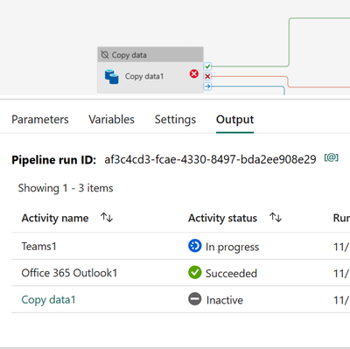This screenshot has height=349, width=350.
Task: Select the Output tab
Action: click(234, 120)
